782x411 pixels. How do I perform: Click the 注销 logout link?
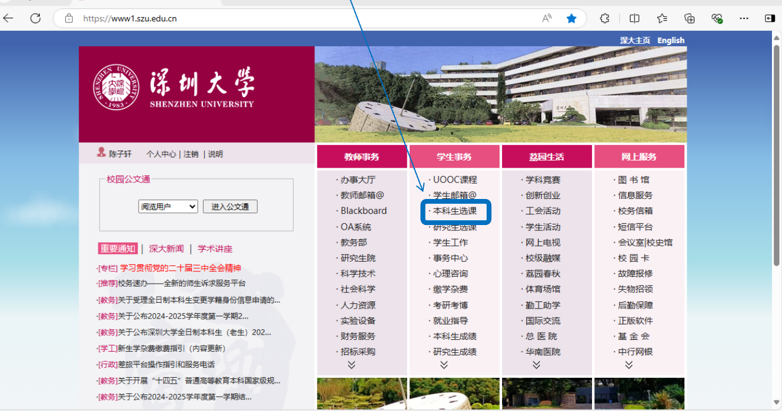[191, 154]
